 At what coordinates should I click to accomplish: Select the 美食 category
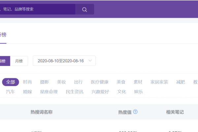pyautogui.click(x=121, y=82)
